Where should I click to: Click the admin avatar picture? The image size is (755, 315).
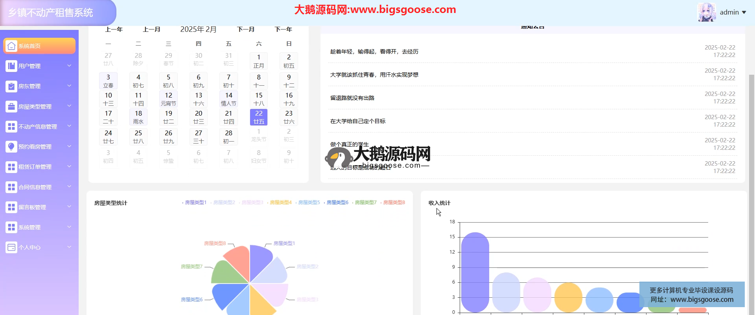click(x=707, y=12)
